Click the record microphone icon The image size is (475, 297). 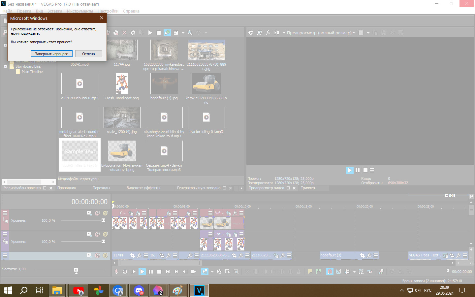116,272
